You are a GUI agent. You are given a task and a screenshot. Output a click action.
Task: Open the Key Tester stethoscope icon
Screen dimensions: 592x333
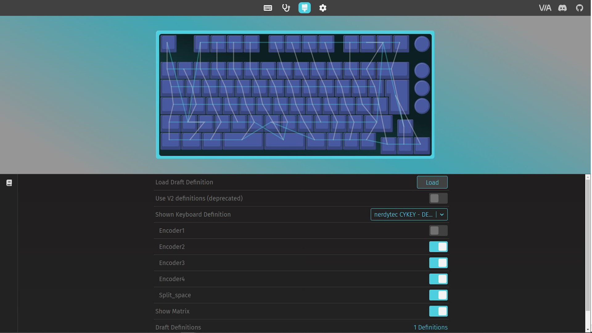click(286, 8)
